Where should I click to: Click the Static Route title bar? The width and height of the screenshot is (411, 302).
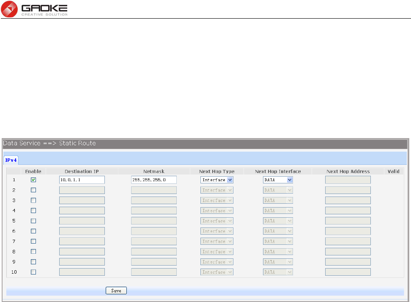tap(205, 144)
